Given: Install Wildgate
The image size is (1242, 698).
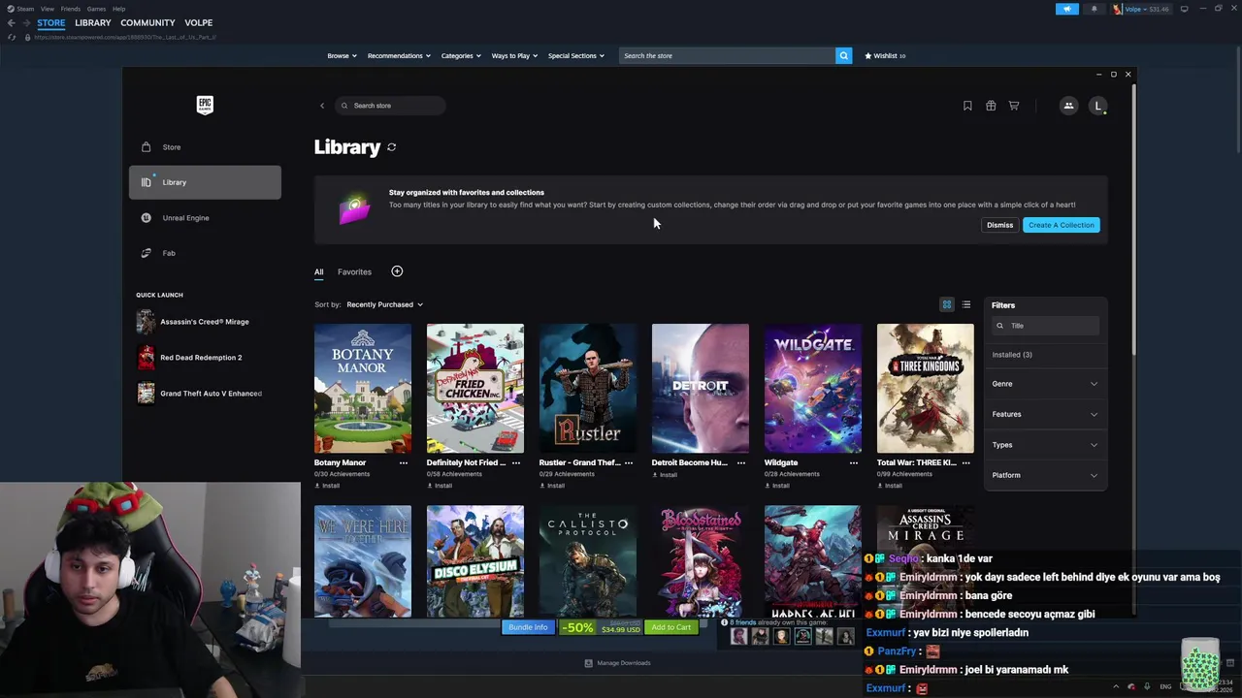Looking at the screenshot, I should (x=777, y=486).
